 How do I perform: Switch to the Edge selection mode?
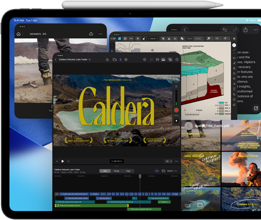point(128,171)
